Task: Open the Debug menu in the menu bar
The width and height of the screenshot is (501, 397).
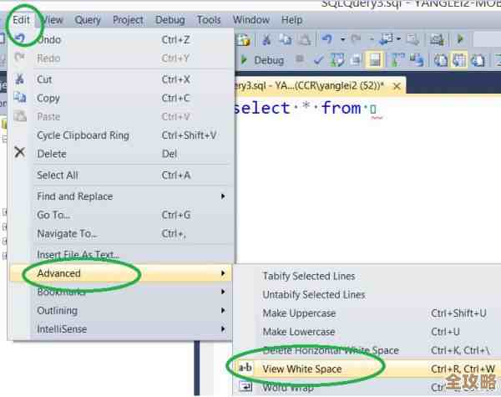Action: pos(170,20)
